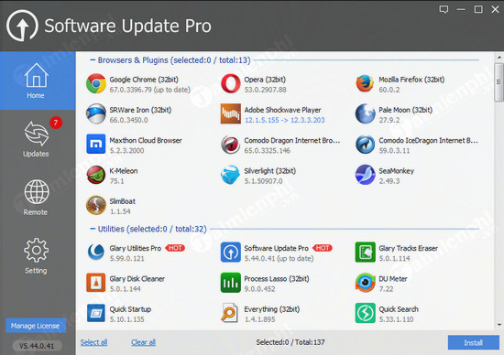Click the Google Chrome icon
Screen dimensions: 504x355
coord(96,83)
